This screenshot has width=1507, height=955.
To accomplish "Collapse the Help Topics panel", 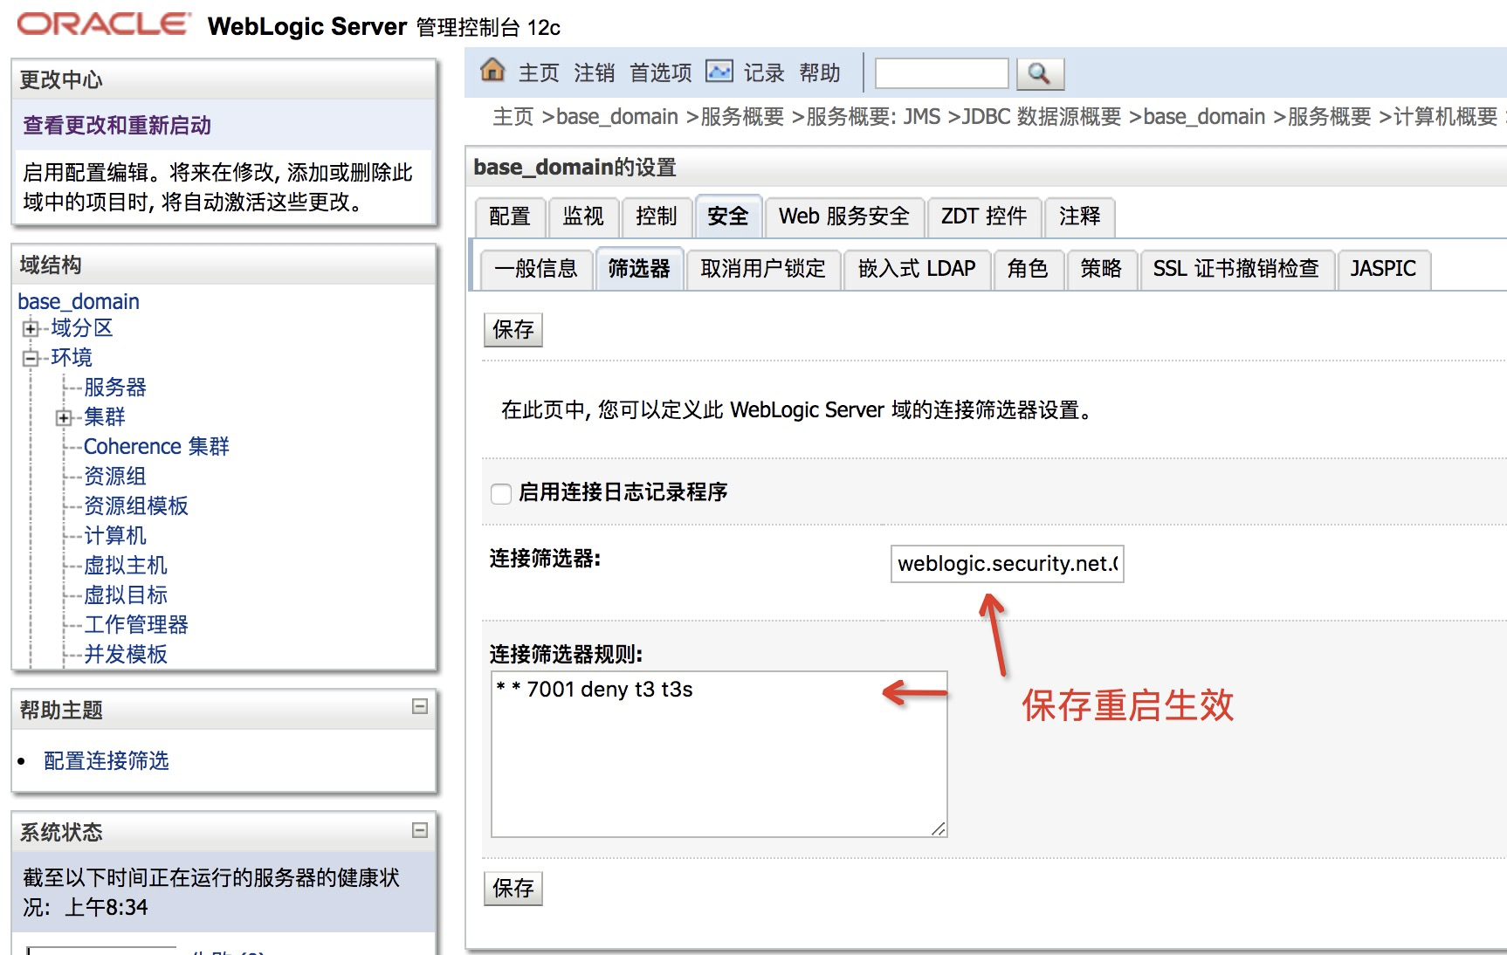I will [420, 706].
